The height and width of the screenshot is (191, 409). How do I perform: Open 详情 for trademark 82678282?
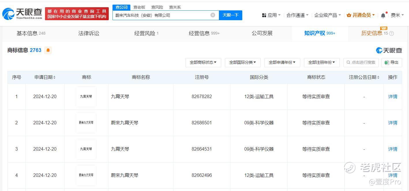[393, 97]
